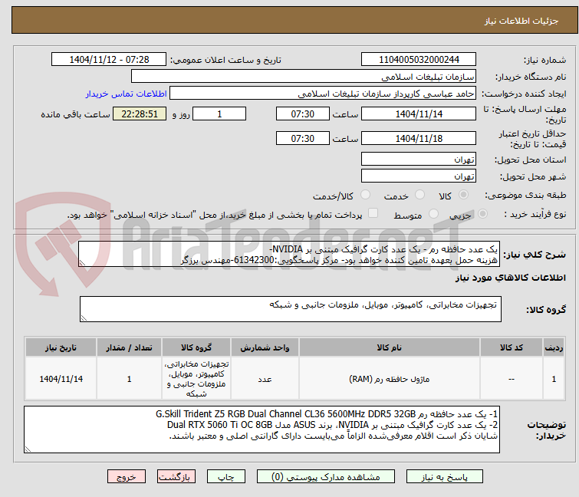Click the remaining time field 22:28:51
Screen dimensions: 579x497
(x=140, y=114)
